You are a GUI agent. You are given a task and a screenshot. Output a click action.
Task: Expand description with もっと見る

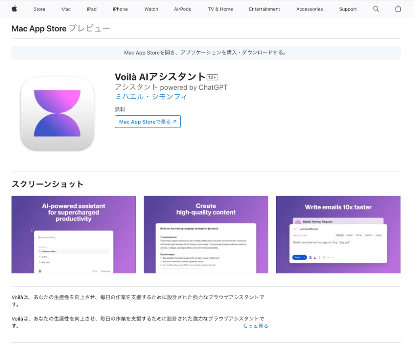[256, 326]
